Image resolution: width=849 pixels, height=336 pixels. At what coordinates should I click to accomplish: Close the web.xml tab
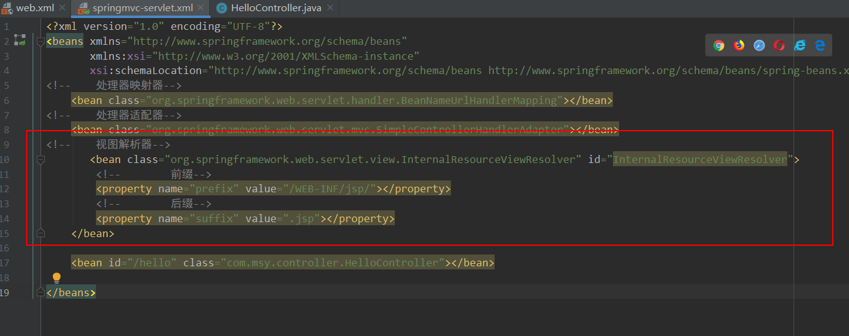[x=62, y=8]
